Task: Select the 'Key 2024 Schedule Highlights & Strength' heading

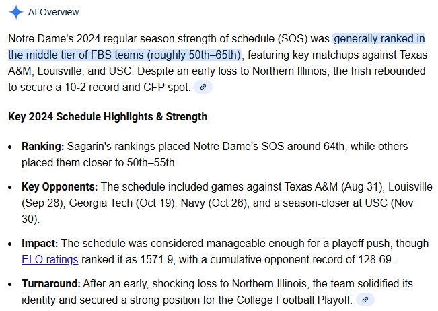Action: 108,117
